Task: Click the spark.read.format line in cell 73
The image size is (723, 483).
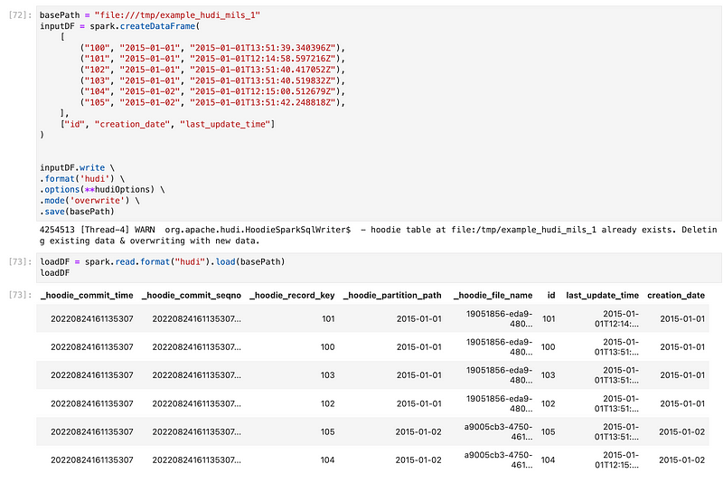Action: click(x=163, y=261)
